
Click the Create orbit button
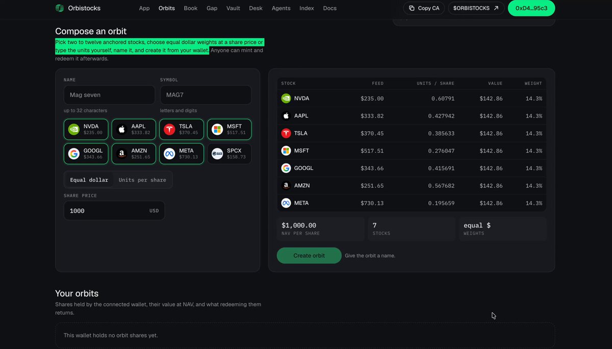(309, 256)
